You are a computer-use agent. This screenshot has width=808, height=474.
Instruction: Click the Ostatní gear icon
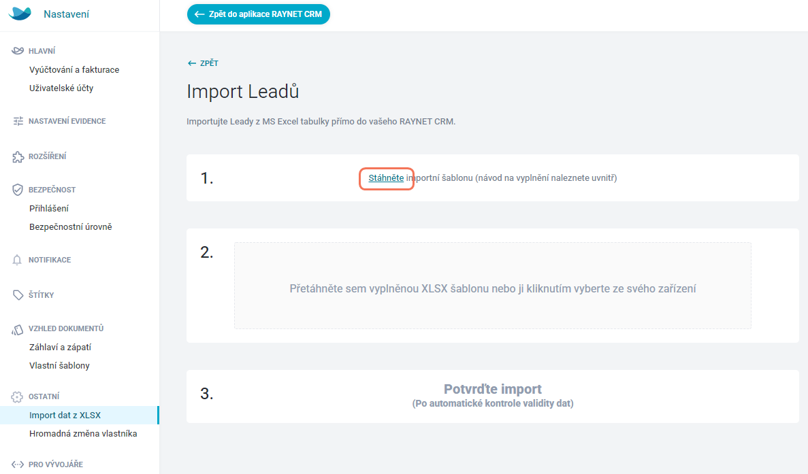tap(17, 396)
